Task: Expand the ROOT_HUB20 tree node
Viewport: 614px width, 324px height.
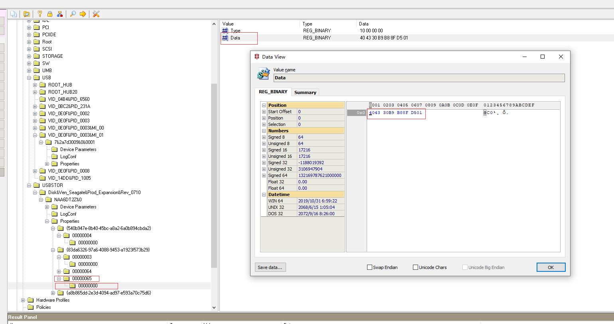Action: 35,92
